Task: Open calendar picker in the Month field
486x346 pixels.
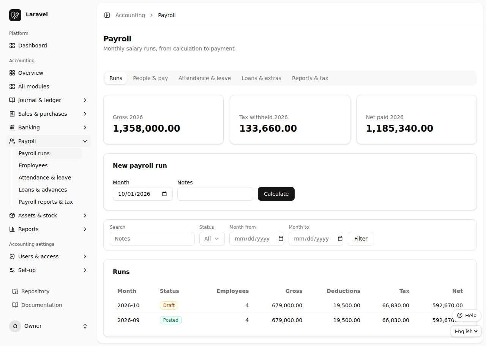Action: click(x=164, y=194)
